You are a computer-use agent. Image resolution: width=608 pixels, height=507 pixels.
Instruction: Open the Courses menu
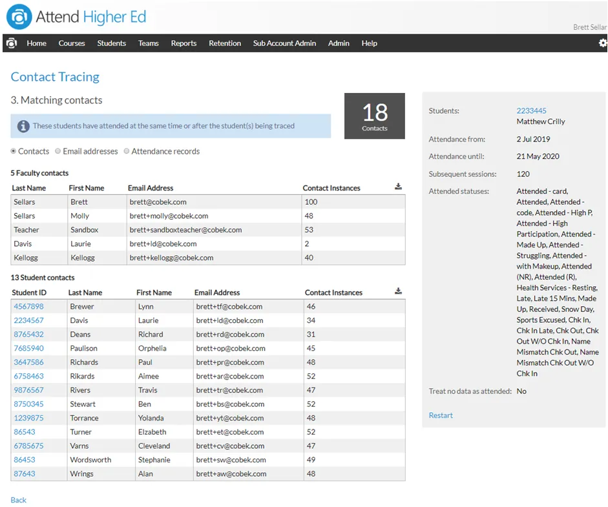(72, 43)
